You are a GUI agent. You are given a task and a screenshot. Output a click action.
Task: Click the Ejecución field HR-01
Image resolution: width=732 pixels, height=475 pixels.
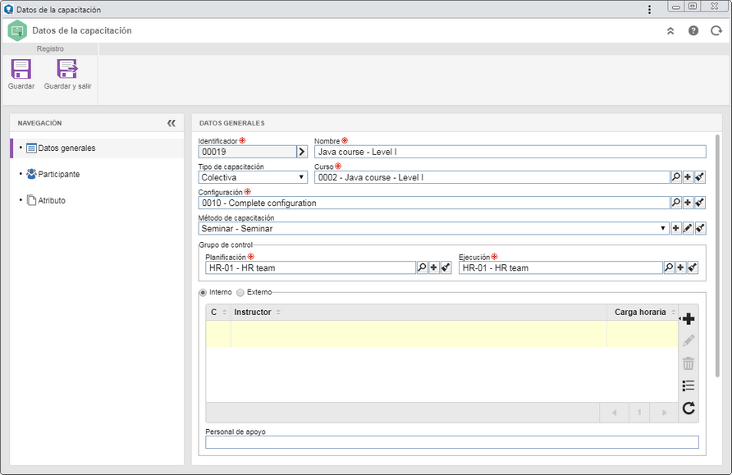[560, 267]
